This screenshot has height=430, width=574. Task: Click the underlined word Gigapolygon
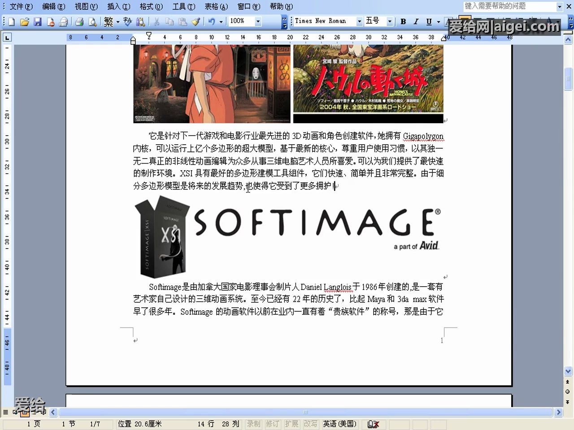click(423, 136)
